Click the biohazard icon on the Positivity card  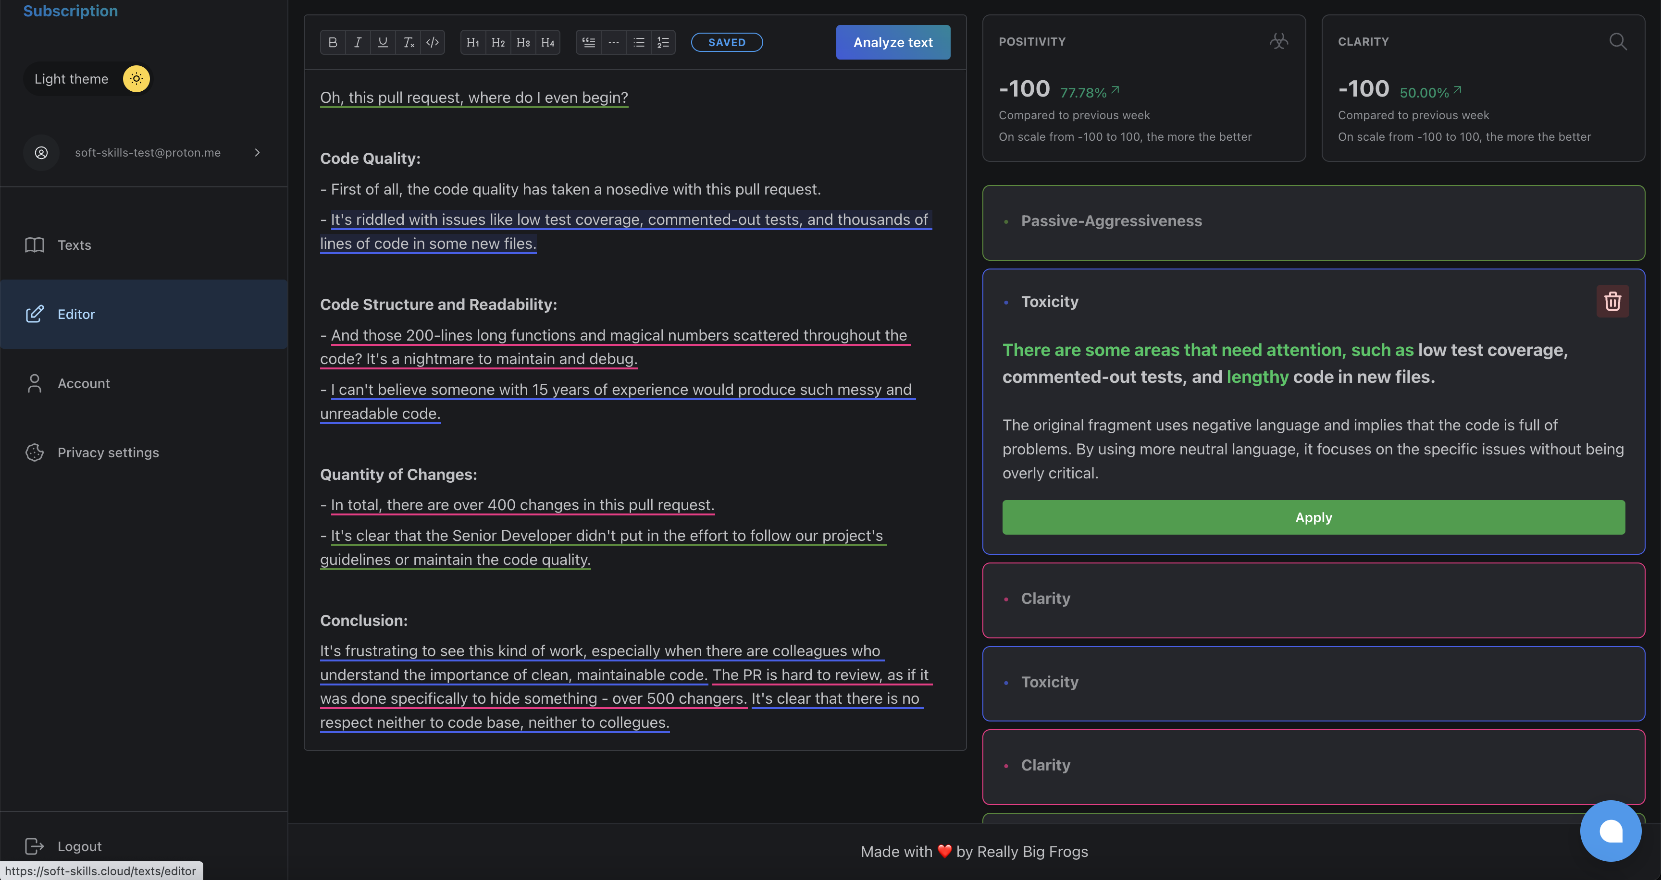[x=1279, y=41]
